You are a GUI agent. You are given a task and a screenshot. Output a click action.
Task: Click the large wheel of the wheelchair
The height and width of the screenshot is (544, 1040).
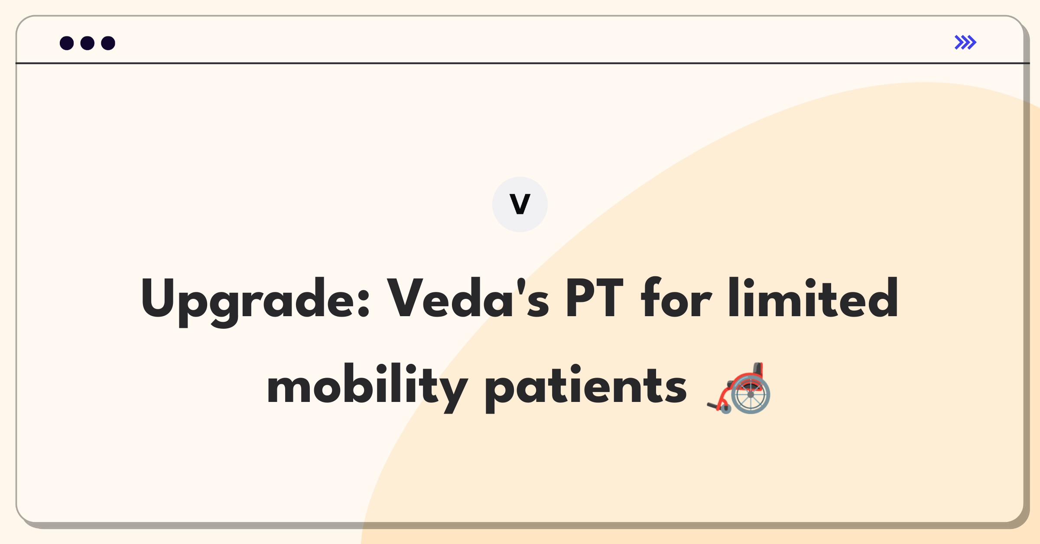click(751, 395)
